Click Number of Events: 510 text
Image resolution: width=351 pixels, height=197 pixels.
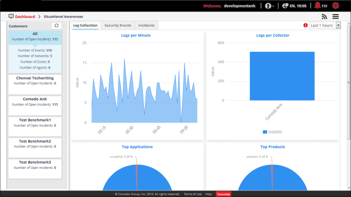(x=35, y=50)
